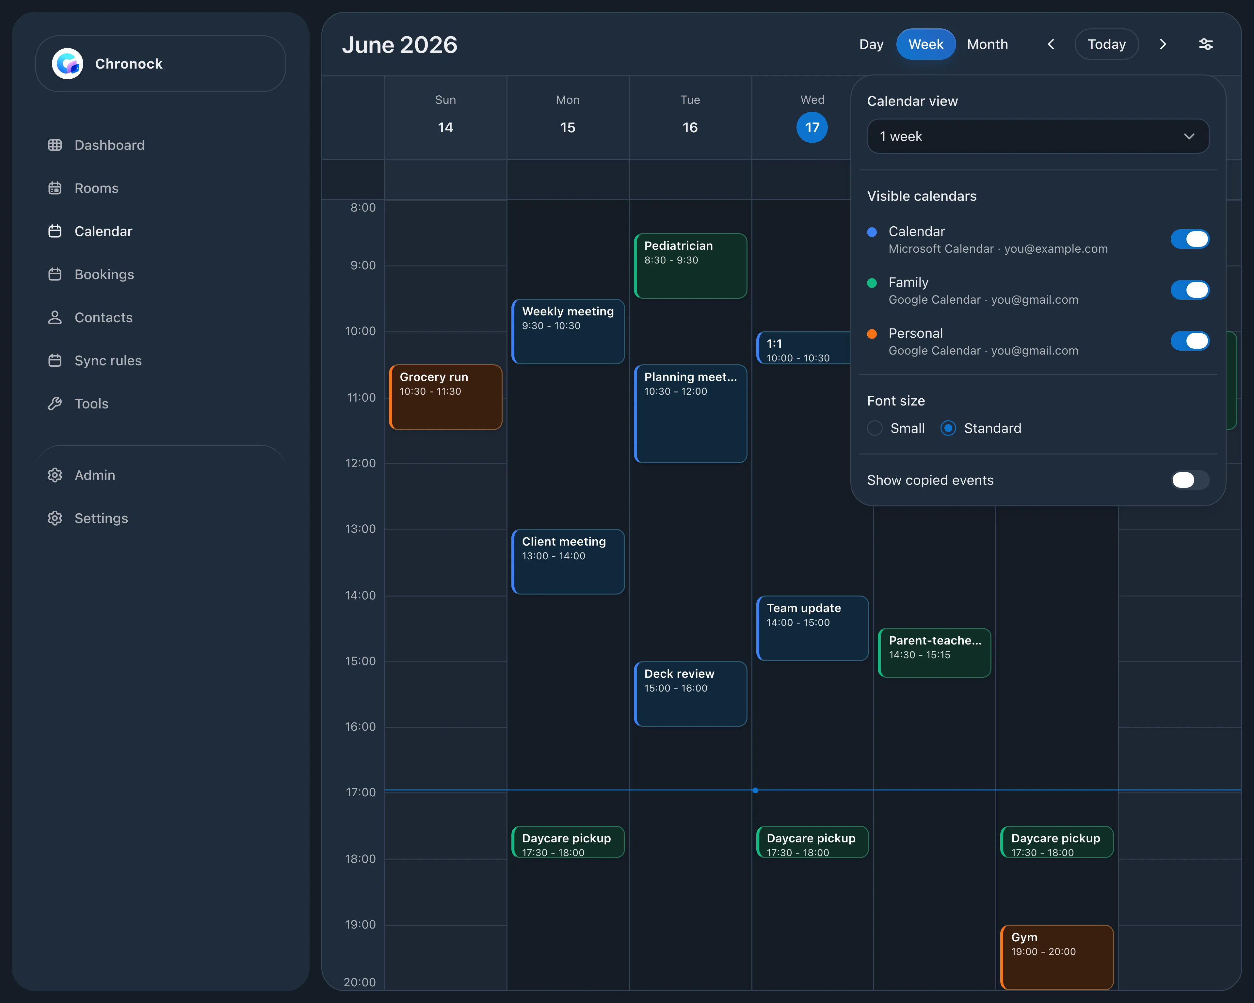The image size is (1254, 1003).
Task: Switch to Week view
Action: pyautogui.click(x=925, y=44)
